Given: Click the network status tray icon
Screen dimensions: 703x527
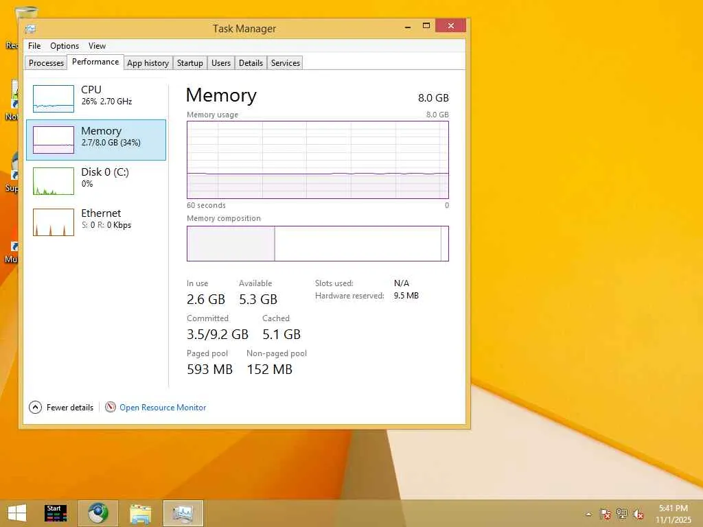Looking at the screenshot, I should click(622, 514).
